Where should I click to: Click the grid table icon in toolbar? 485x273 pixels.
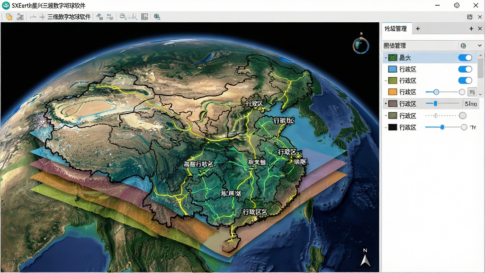144,17
